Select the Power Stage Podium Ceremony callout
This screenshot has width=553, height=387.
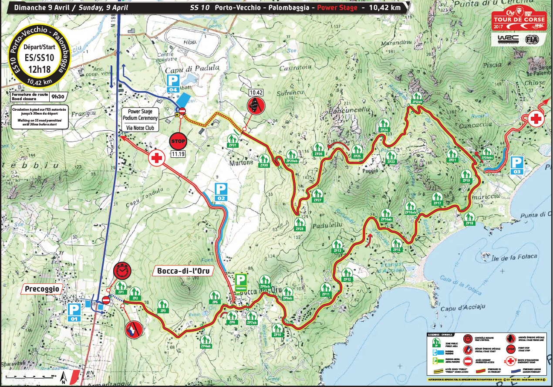click(x=141, y=120)
